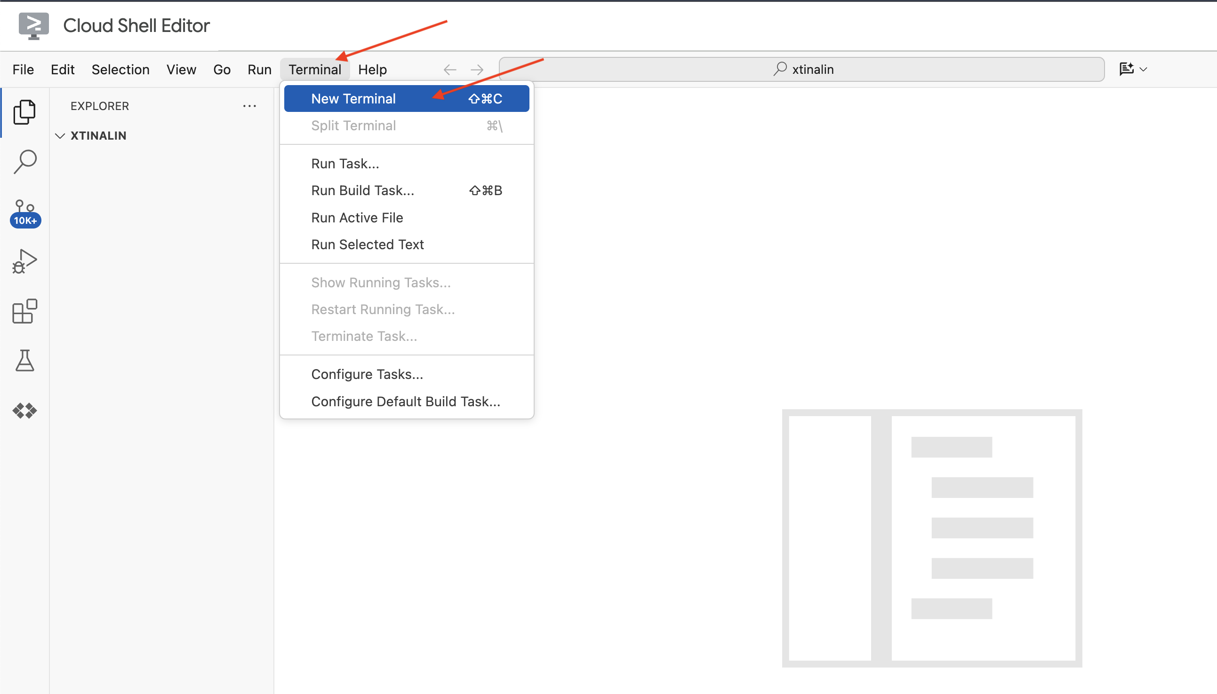The width and height of the screenshot is (1217, 694).
Task: Open the Testing flask icon
Action: tap(25, 360)
